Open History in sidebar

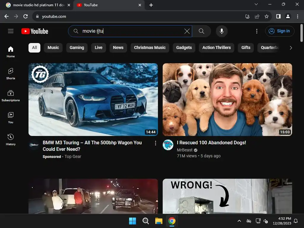point(11,140)
